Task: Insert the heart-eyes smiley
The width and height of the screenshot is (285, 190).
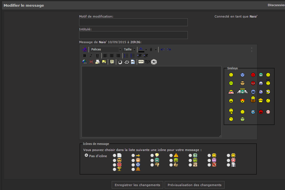Action: pyautogui.click(x=242, y=101)
